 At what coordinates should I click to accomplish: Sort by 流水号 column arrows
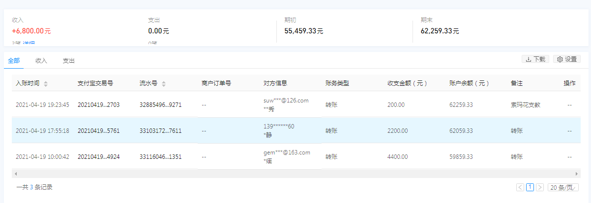click(163, 84)
